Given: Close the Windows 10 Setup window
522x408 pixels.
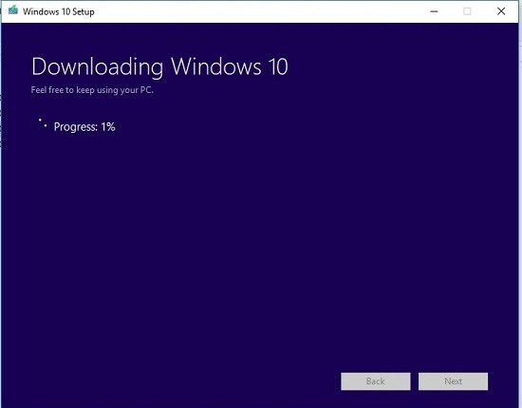Looking at the screenshot, I should pos(501,11).
